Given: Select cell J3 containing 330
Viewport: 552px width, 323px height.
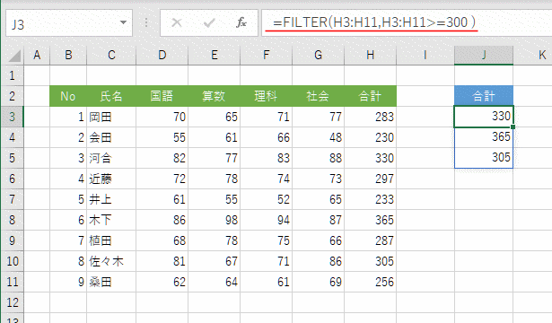Looking at the screenshot, I should pyautogui.click(x=484, y=117).
